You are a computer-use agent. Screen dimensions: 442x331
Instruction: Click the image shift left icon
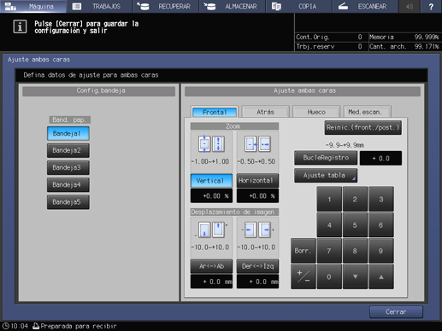coord(250,229)
